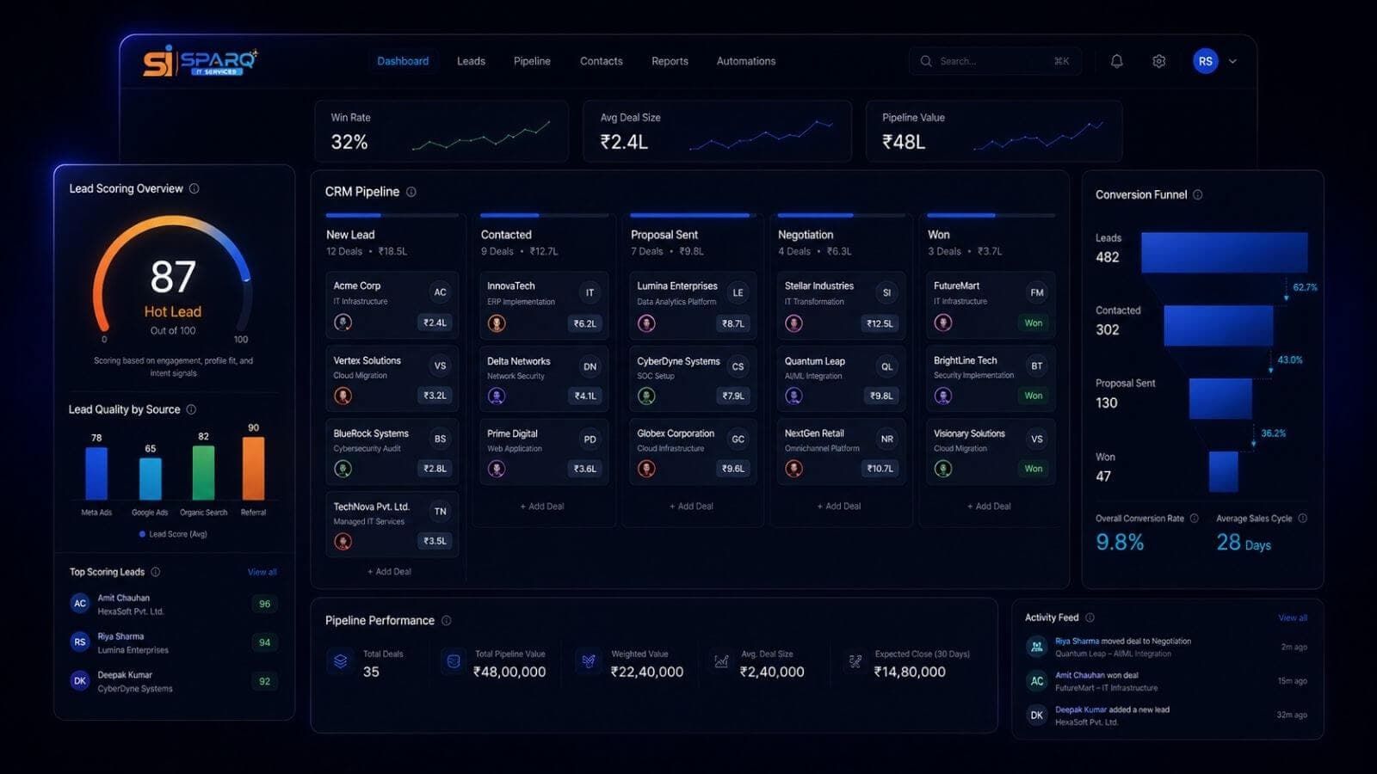Click the Expected Close icon
Image resolution: width=1377 pixels, height=774 pixels.
click(x=855, y=661)
